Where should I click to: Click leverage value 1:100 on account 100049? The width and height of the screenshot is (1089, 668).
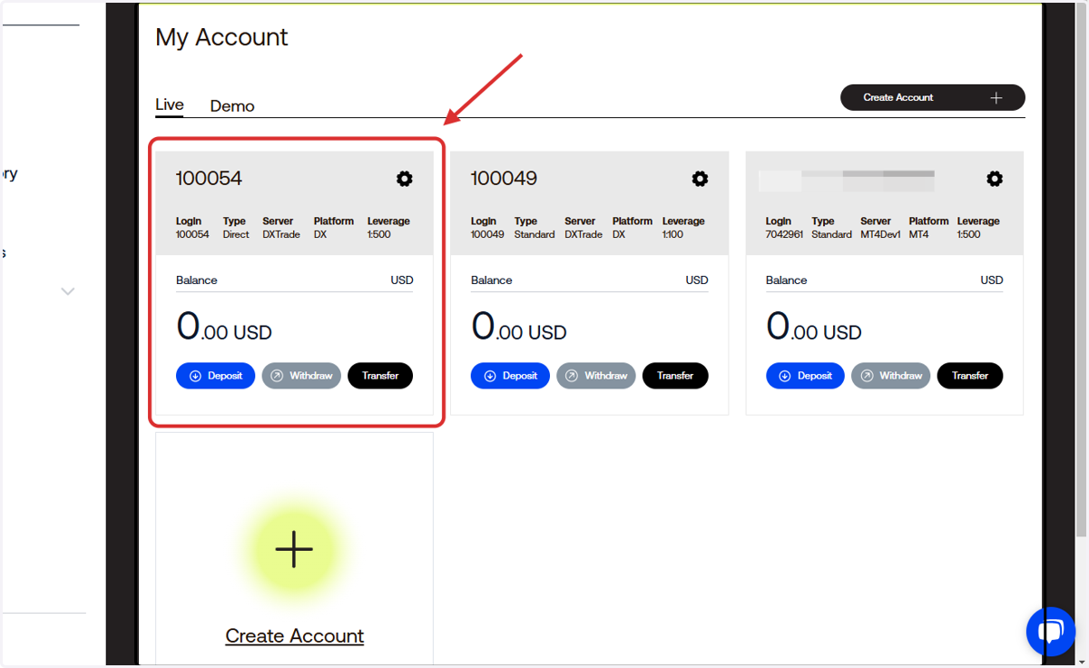pyautogui.click(x=672, y=234)
